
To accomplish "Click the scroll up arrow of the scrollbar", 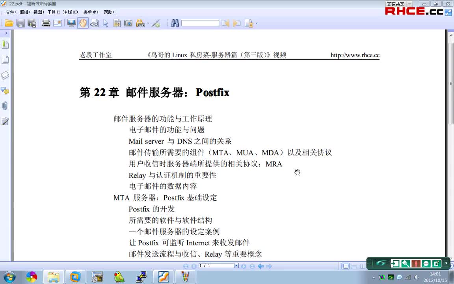I will click(451, 35).
